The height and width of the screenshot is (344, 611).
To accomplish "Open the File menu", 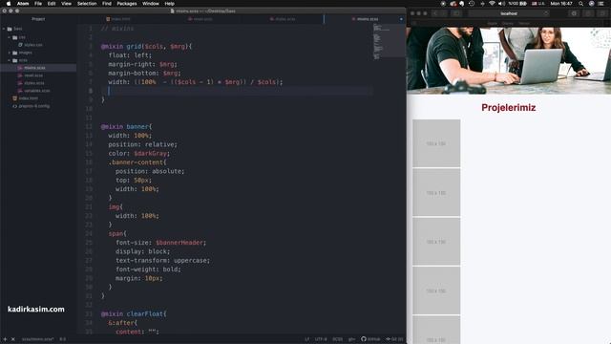I will [x=38, y=4].
